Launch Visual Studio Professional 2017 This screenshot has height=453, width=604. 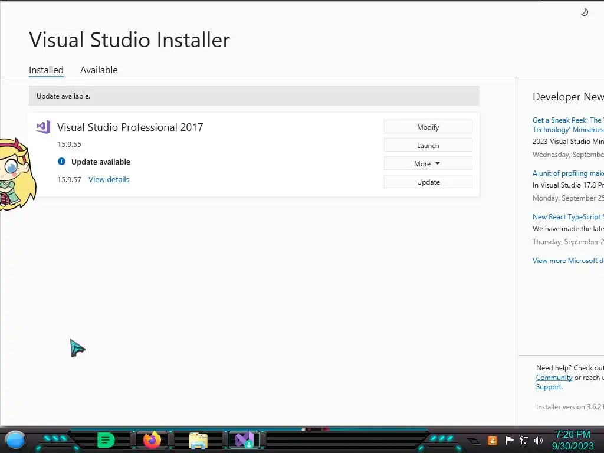tap(428, 145)
